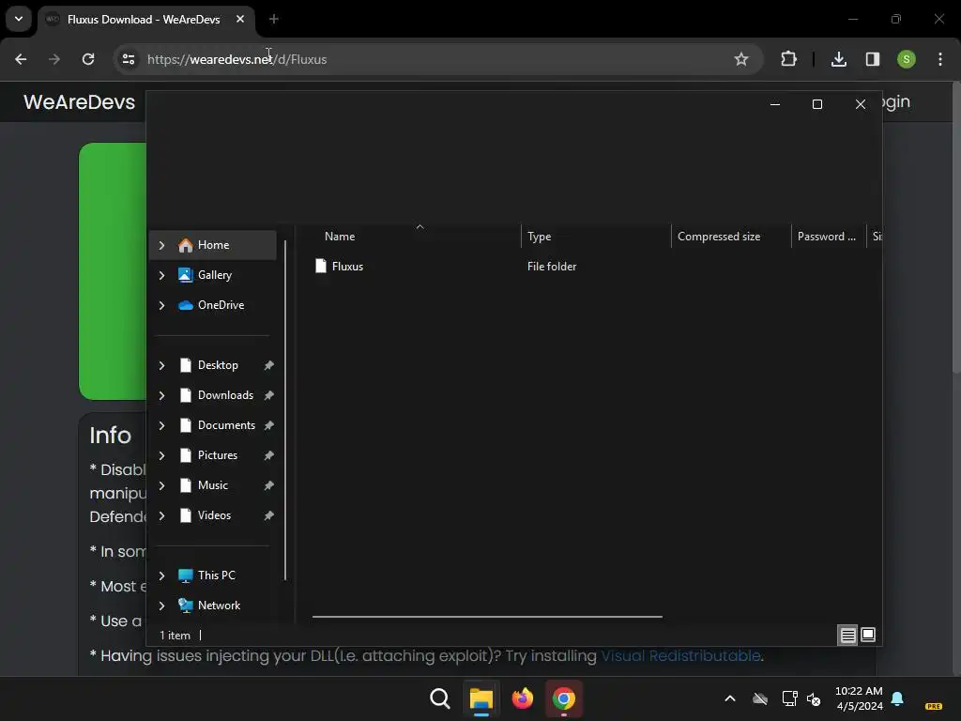
Task: Sort by Compressed size column header
Action: [x=731, y=236]
